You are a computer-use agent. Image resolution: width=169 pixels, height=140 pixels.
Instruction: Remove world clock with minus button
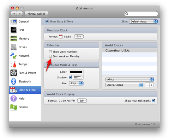[147, 85]
